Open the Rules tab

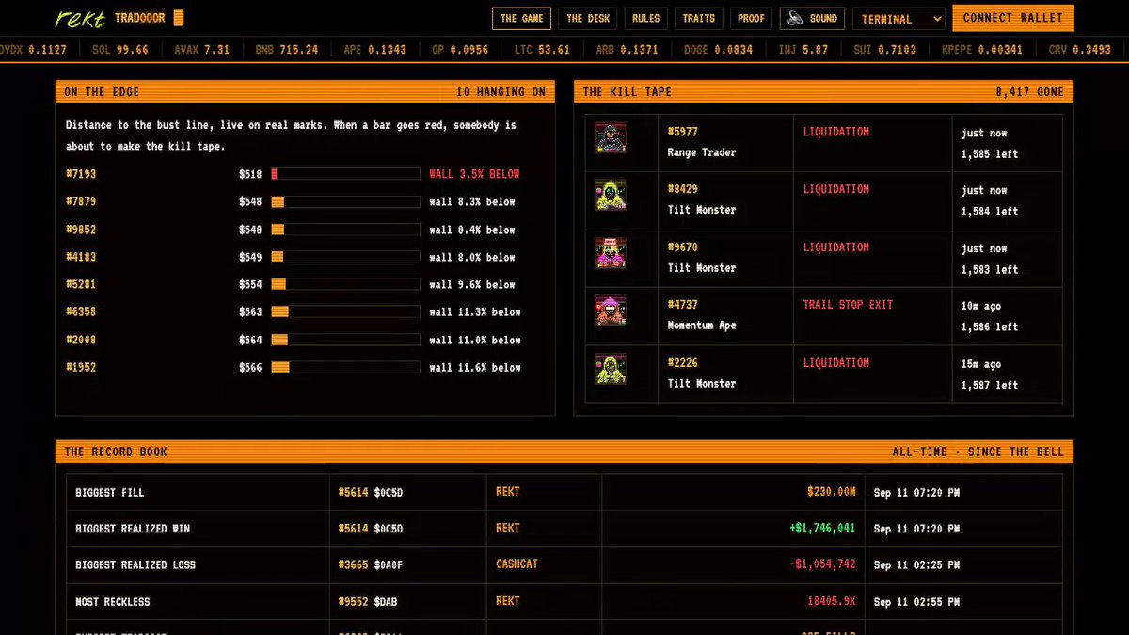pos(646,19)
